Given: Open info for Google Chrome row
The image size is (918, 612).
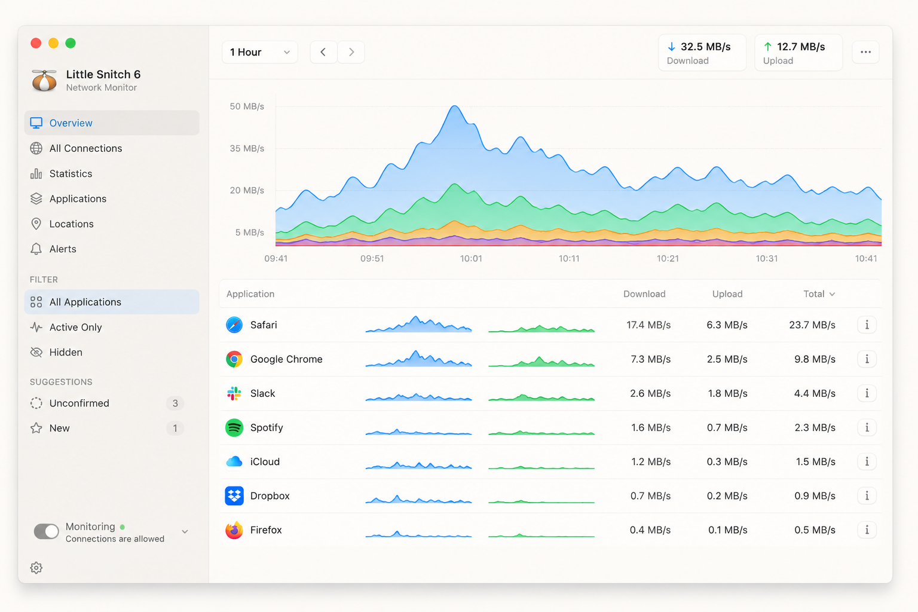Looking at the screenshot, I should [867, 359].
